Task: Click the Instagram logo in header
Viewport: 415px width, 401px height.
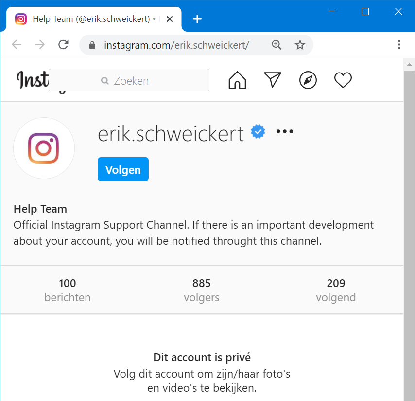Action: [x=32, y=80]
